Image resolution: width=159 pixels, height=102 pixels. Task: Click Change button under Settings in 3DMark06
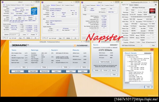click(x=44, y=67)
